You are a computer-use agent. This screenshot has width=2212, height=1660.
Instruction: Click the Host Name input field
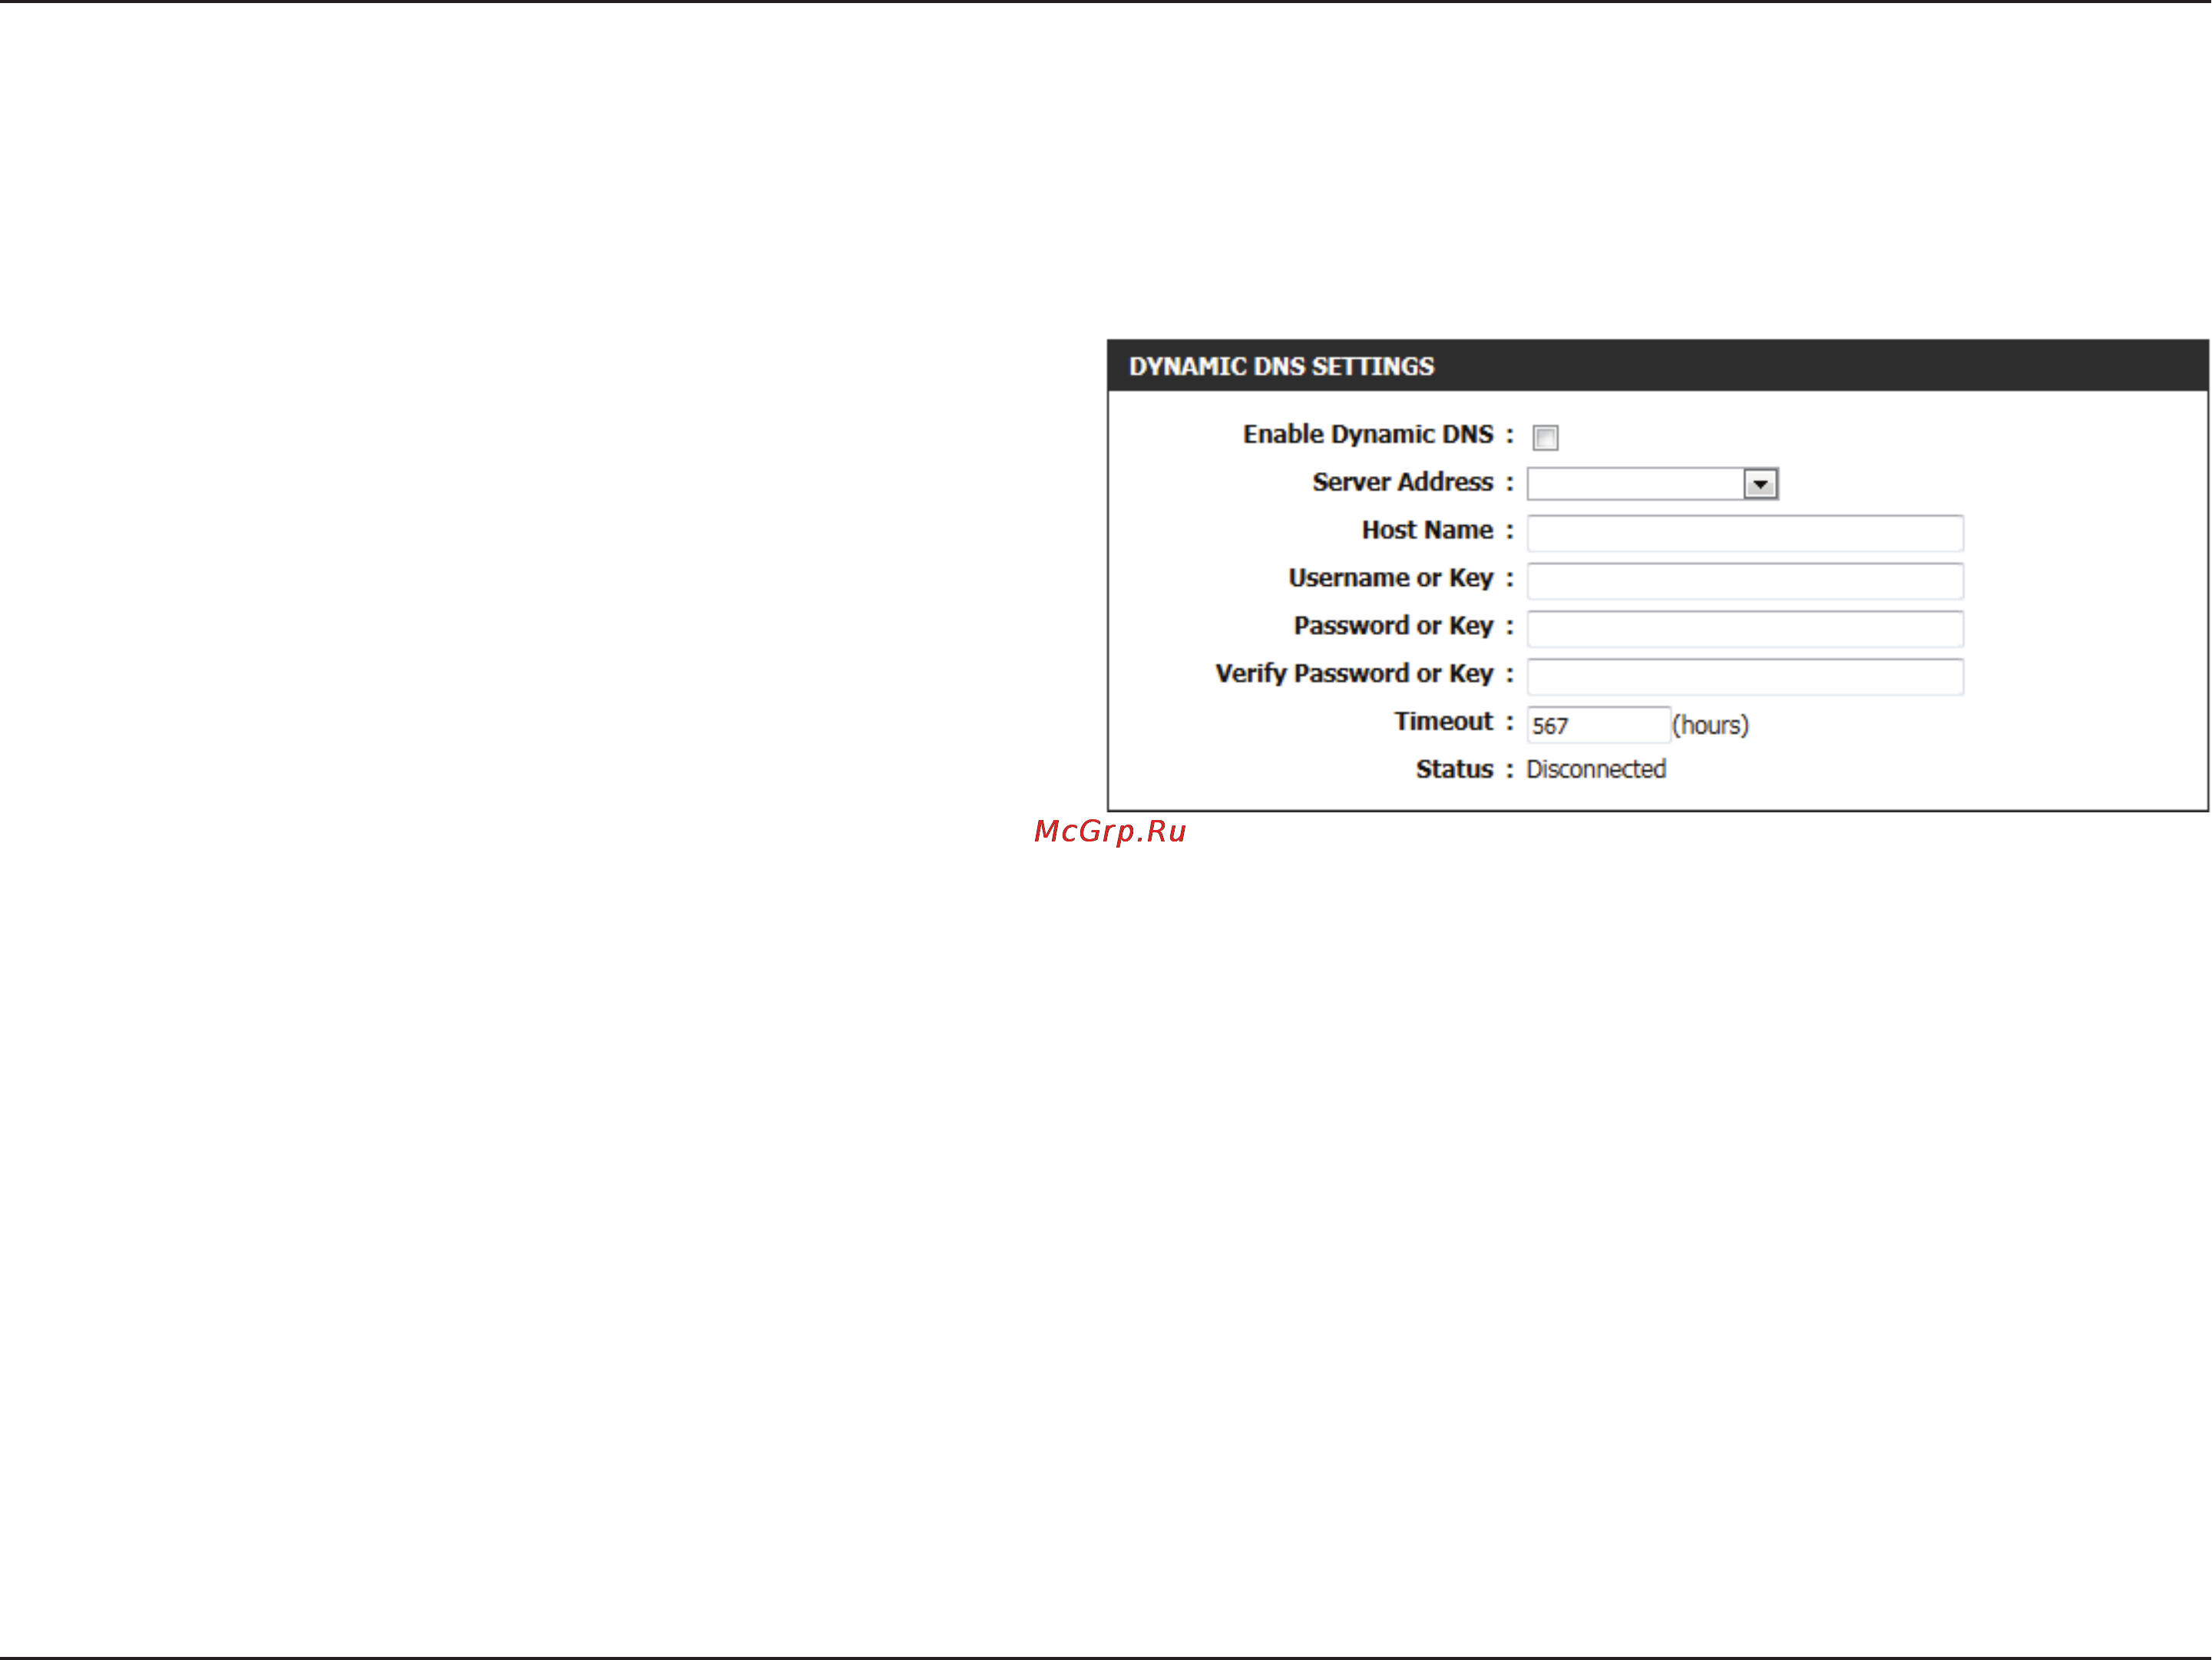pos(1745,533)
